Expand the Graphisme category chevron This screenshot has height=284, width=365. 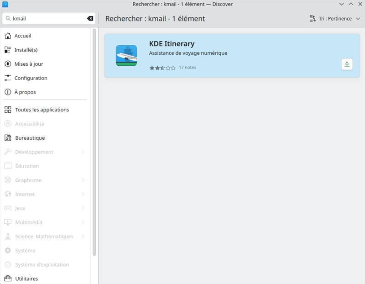[x=83, y=180]
